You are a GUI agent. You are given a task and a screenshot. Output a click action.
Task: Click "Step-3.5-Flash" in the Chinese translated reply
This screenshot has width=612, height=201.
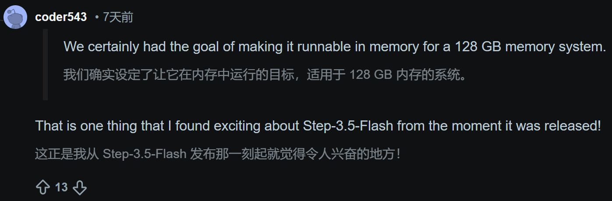pyautogui.click(x=145, y=154)
